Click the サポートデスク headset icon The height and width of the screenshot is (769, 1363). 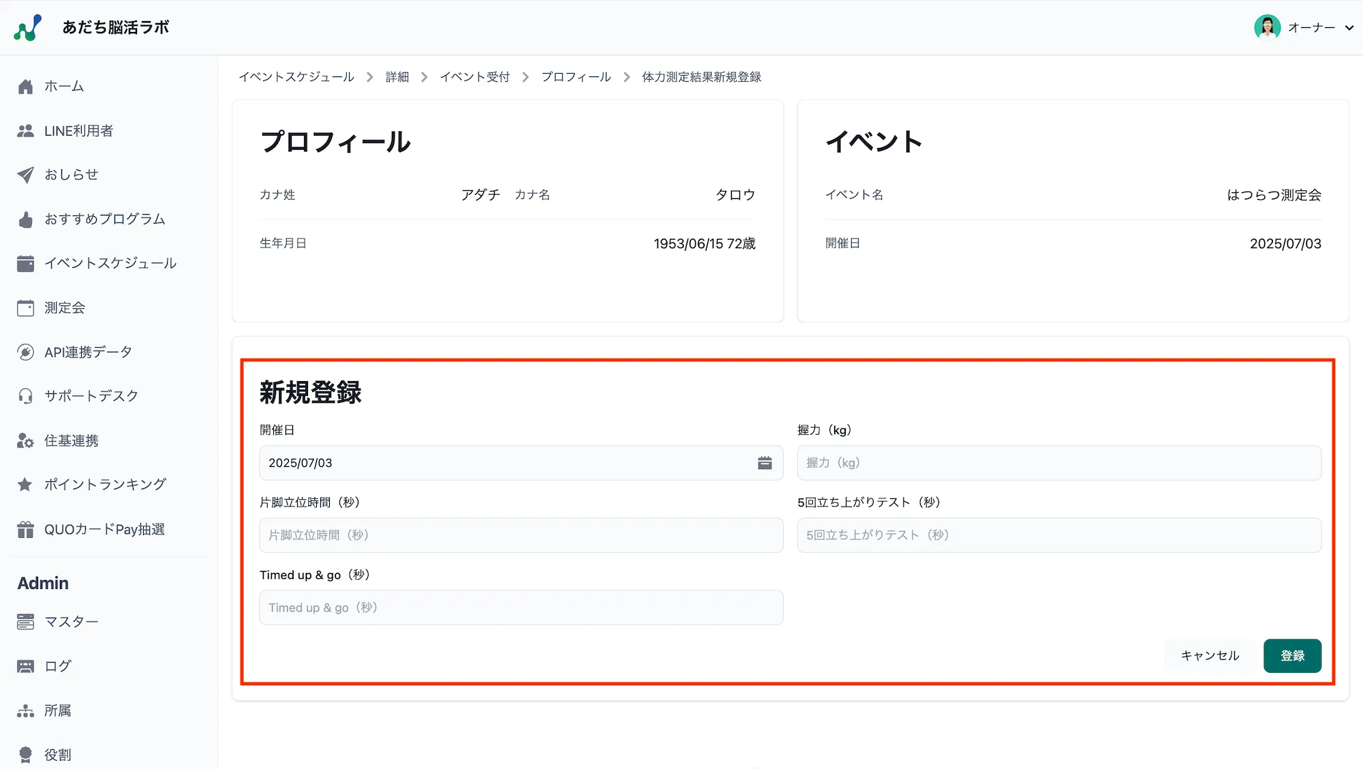pyautogui.click(x=25, y=396)
